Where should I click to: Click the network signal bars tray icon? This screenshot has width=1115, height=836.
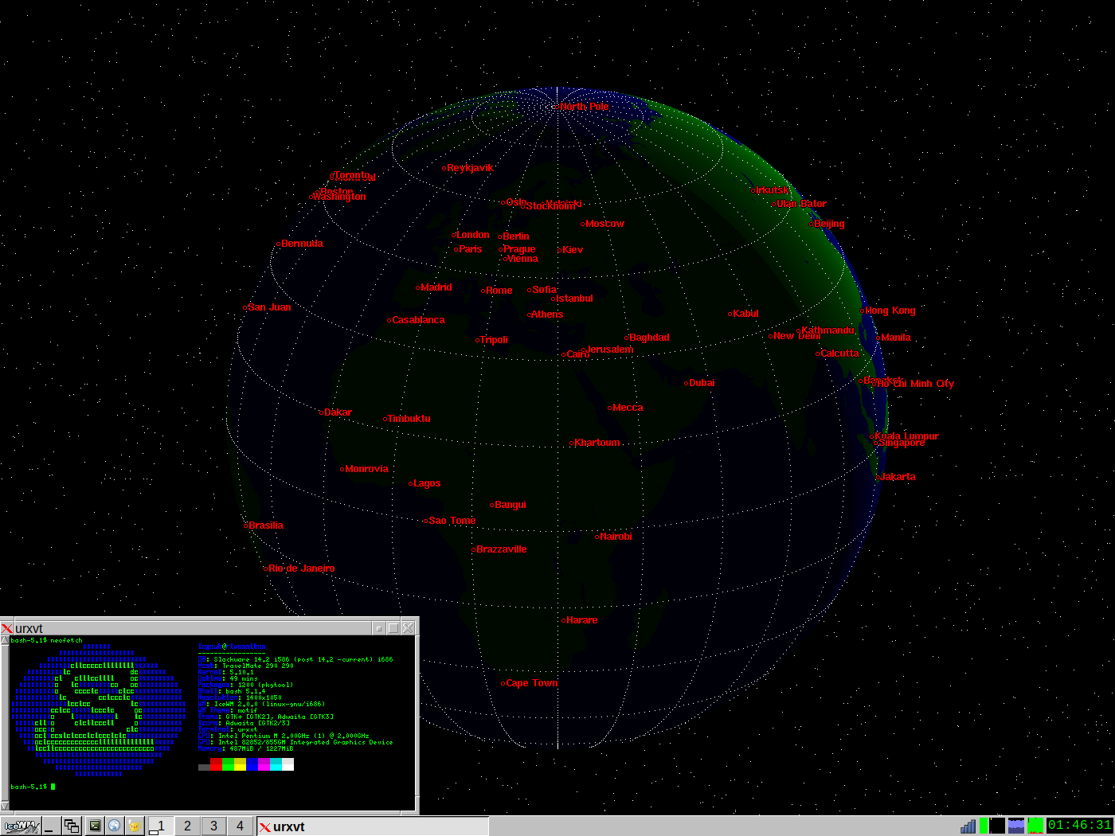point(968,826)
